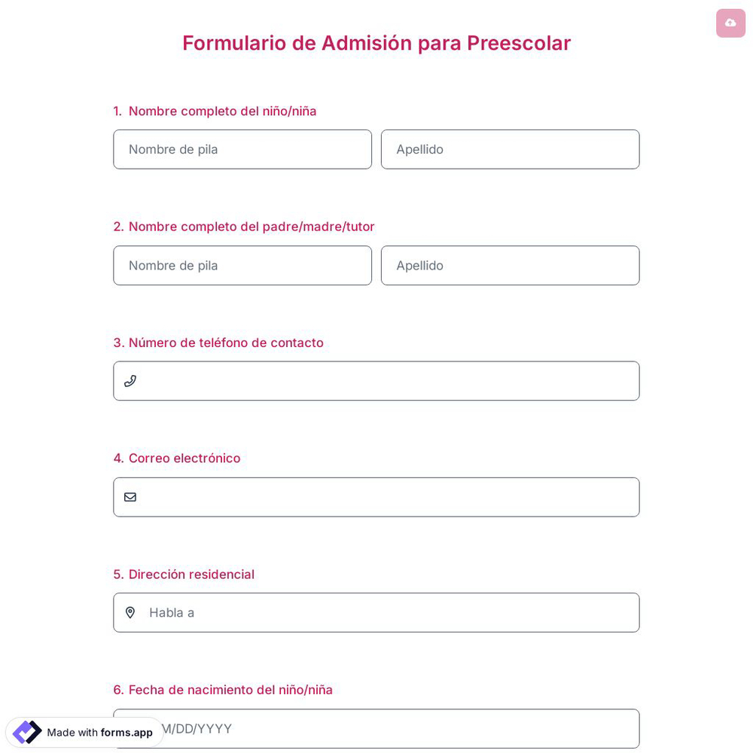The height and width of the screenshot is (753, 753).
Task: Select the location pin icon in the address field
Action: [130, 612]
